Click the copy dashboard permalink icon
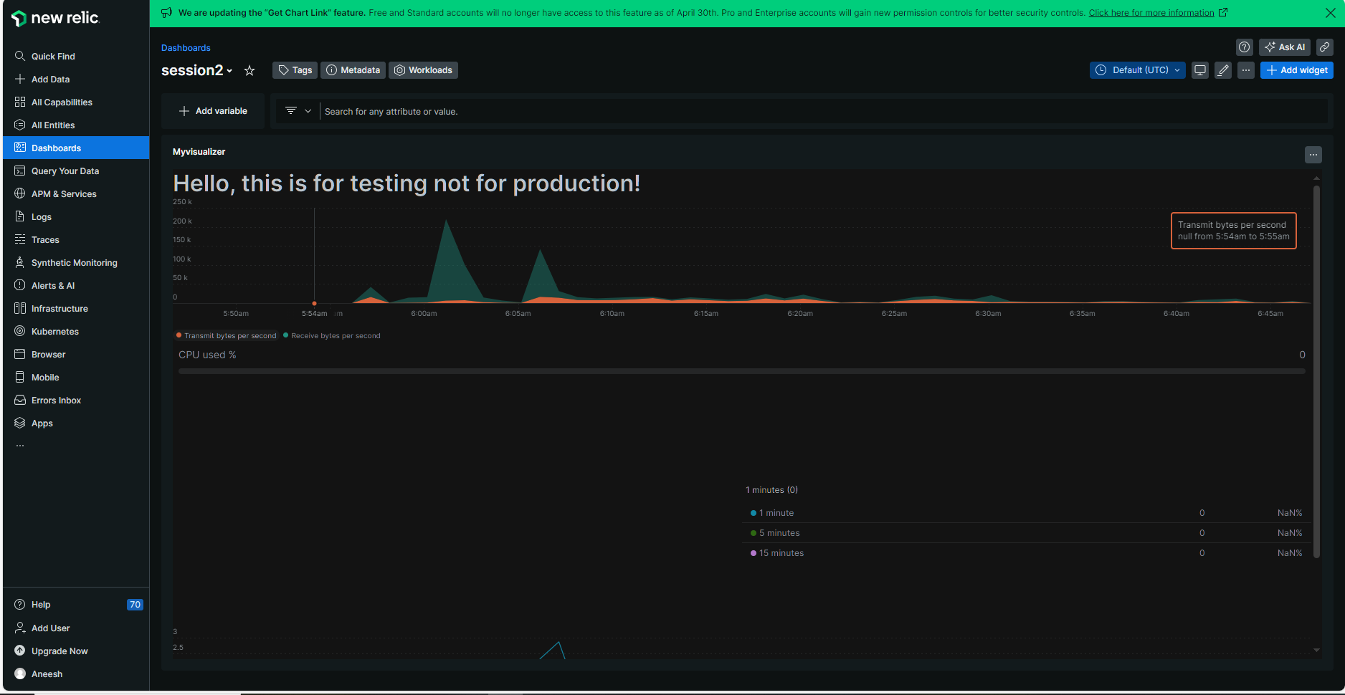The width and height of the screenshot is (1345, 695). tap(1324, 47)
